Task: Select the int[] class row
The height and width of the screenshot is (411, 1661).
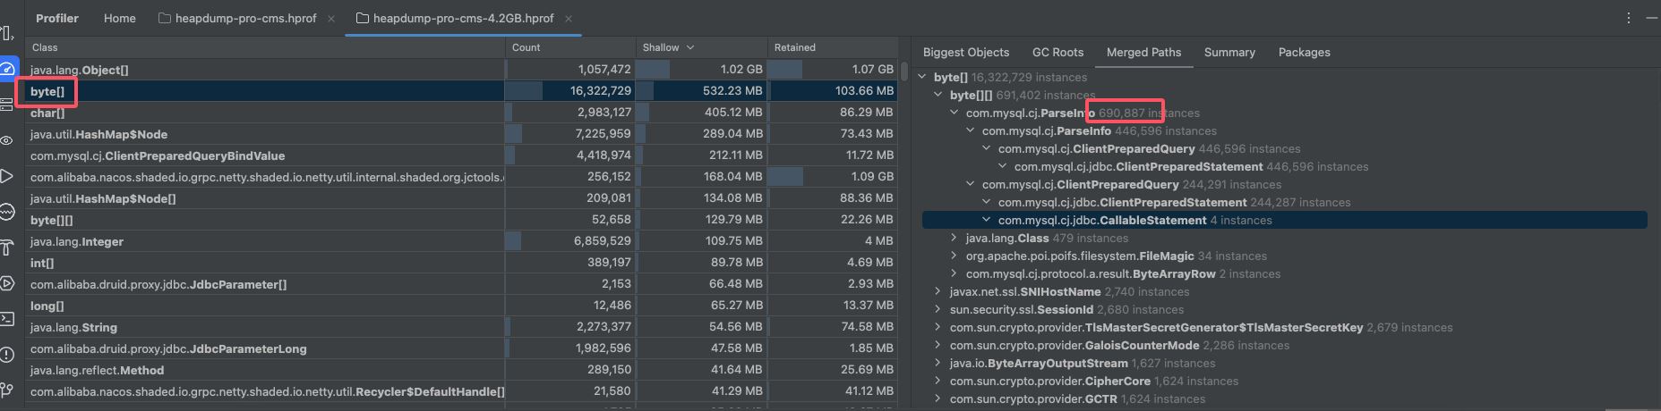Action: [461, 263]
